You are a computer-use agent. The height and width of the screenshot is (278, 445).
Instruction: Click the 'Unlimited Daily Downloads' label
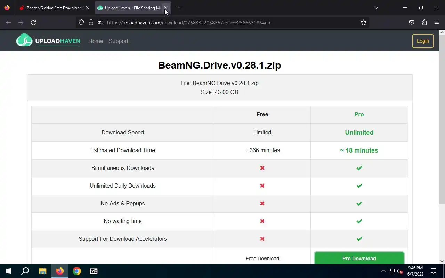point(123,186)
